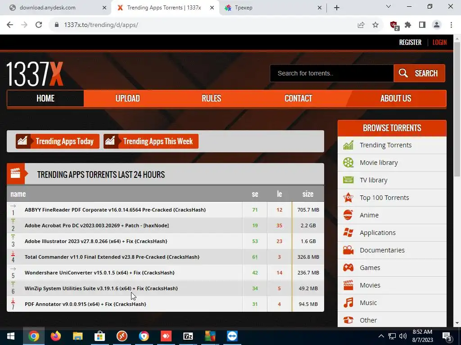Click the Trending Apps This Week button
This screenshot has height=345, width=461.
[151, 142]
